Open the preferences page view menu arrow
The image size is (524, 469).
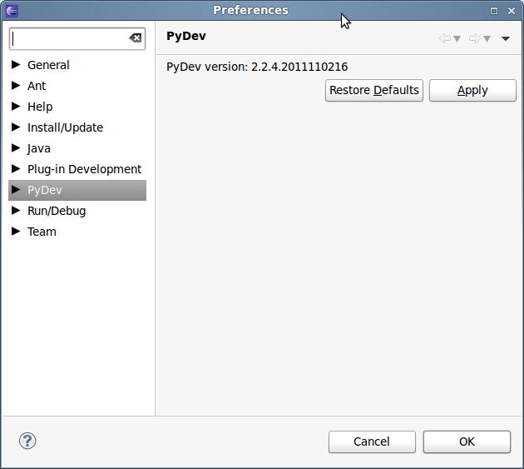click(506, 39)
